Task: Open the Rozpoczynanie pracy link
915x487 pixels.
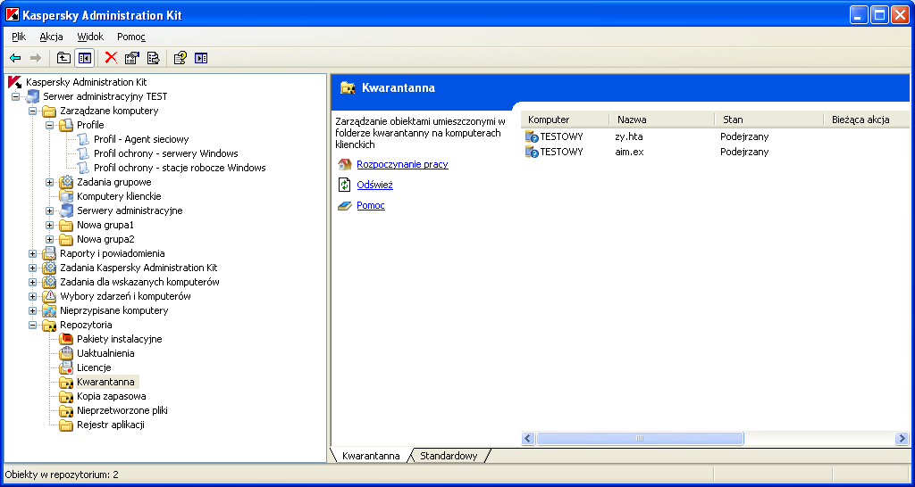Action: click(403, 164)
